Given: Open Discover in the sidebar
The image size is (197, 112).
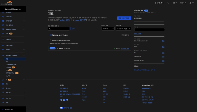Looking at the screenshot, I should coord(9,17).
